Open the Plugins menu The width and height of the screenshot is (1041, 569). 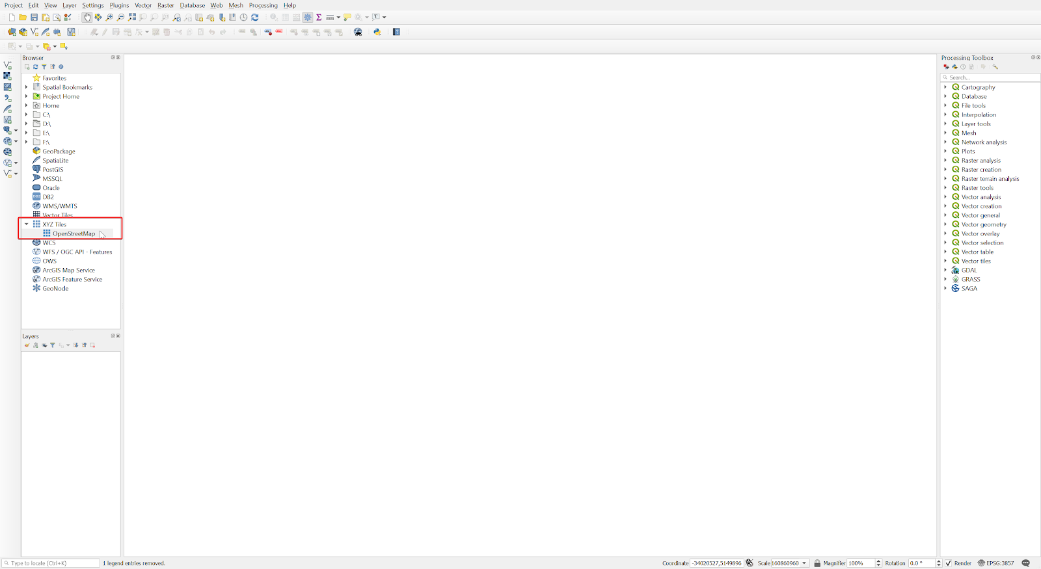point(119,5)
